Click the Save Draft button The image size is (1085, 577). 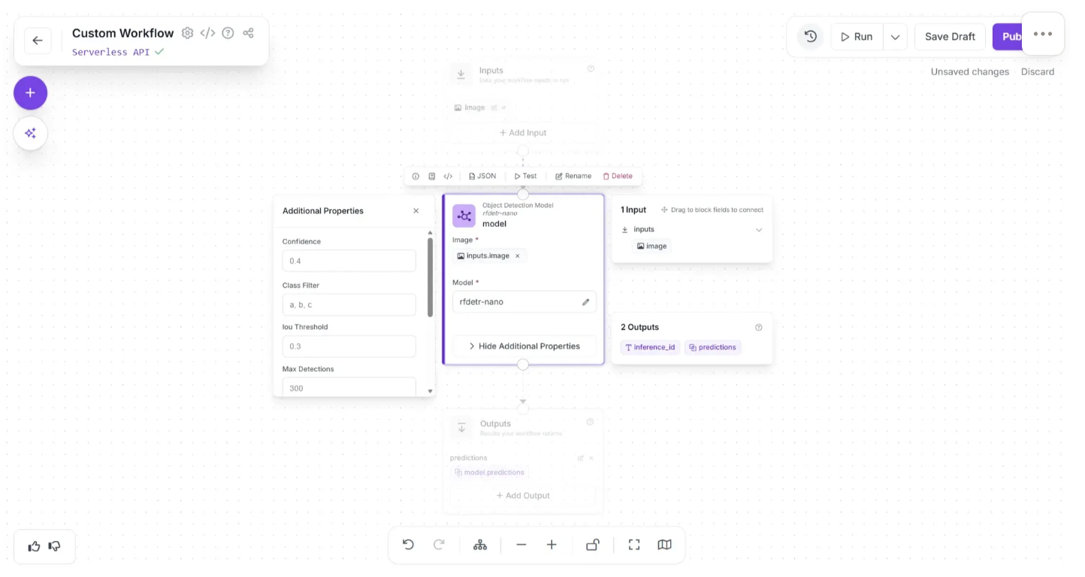950,37
